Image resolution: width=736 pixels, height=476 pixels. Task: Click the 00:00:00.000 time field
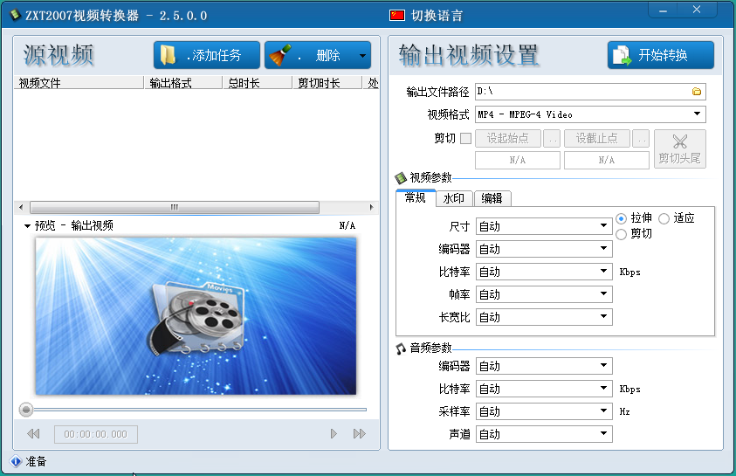[96, 434]
